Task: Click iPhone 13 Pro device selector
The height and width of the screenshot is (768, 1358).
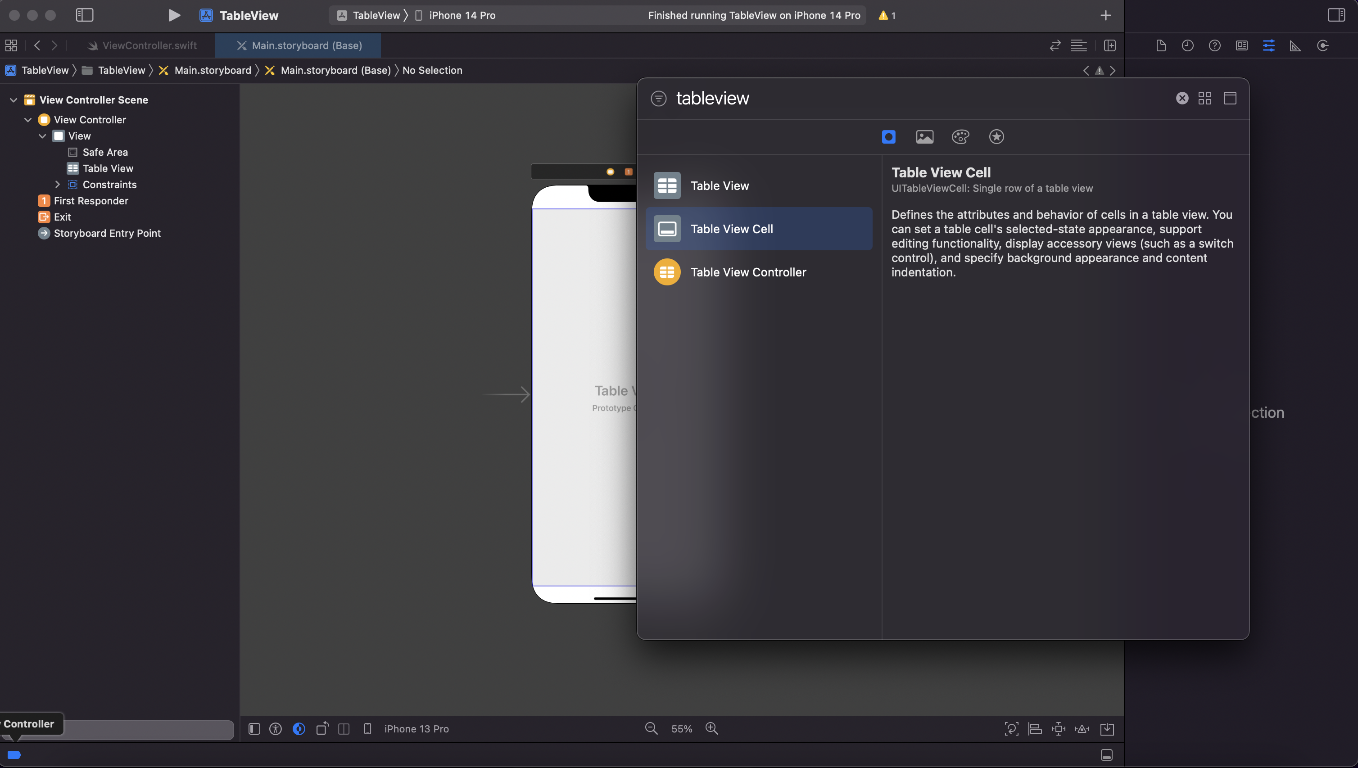Action: pyautogui.click(x=416, y=728)
